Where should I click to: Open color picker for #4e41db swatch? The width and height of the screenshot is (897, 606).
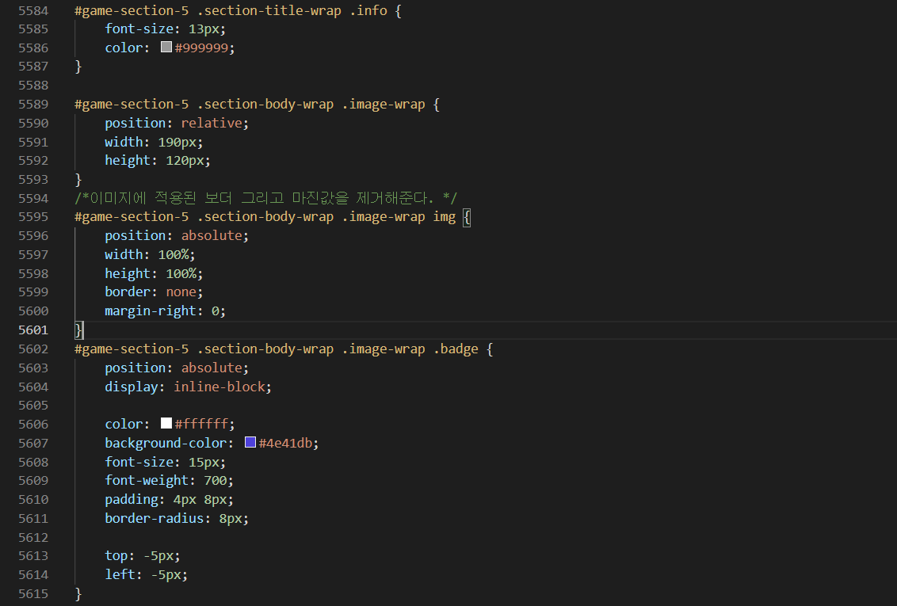[x=250, y=442]
